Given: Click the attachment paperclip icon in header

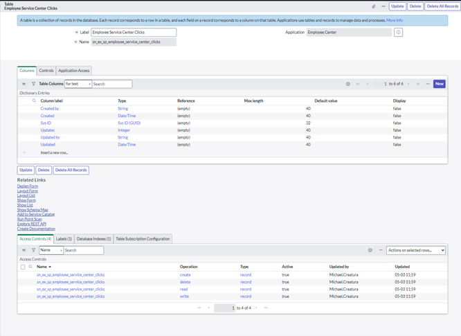Looking at the screenshot, I should pyautogui.click(x=373, y=6).
